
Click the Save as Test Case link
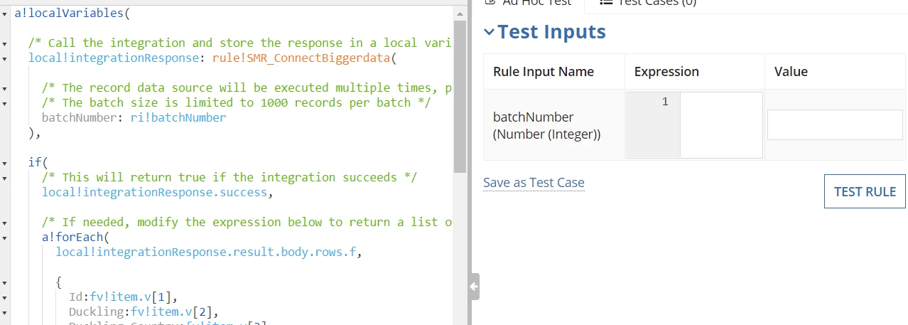point(534,183)
